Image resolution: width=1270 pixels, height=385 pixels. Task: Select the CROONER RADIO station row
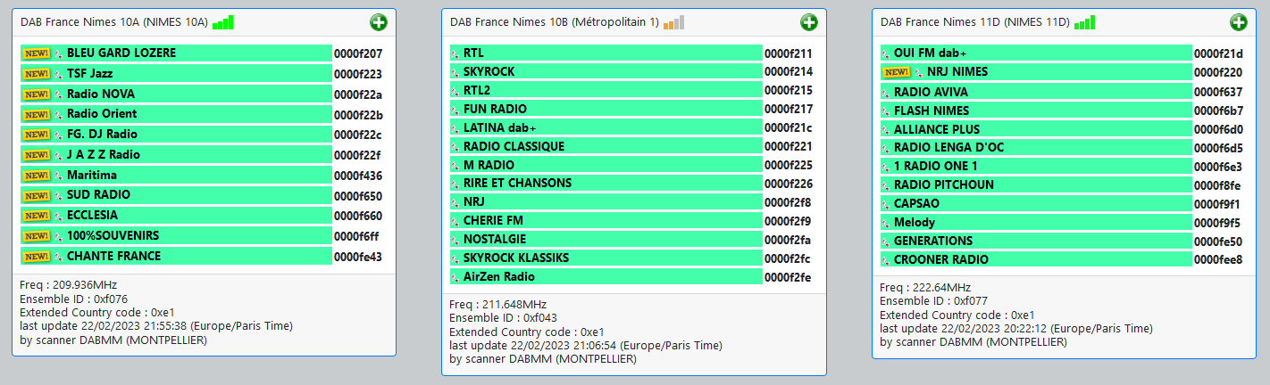(x=1036, y=260)
